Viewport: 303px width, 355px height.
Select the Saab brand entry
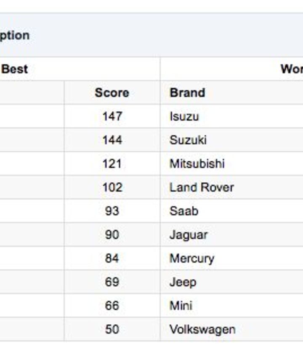(x=183, y=211)
